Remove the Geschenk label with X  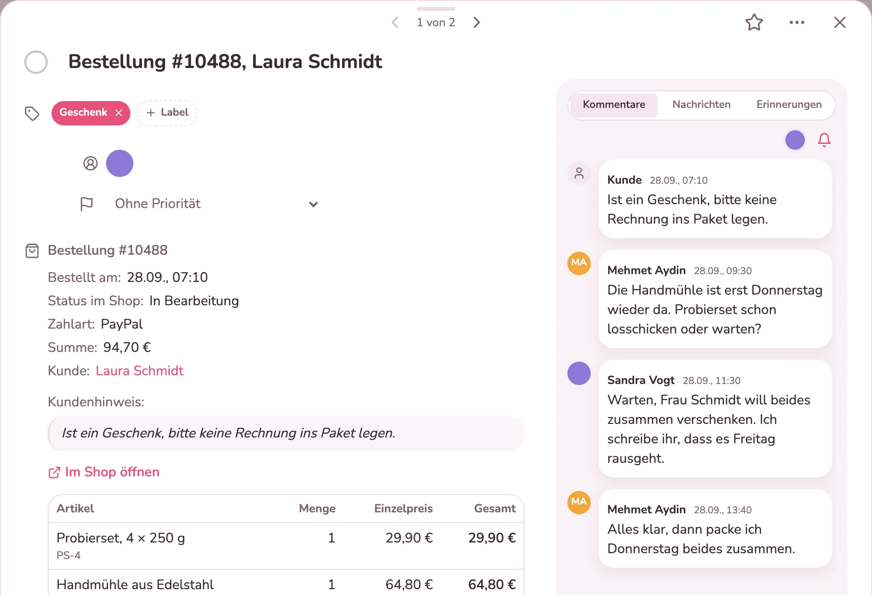[119, 113]
